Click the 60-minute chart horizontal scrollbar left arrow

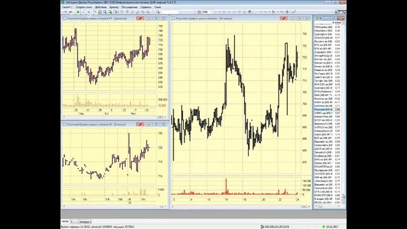(172, 206)
